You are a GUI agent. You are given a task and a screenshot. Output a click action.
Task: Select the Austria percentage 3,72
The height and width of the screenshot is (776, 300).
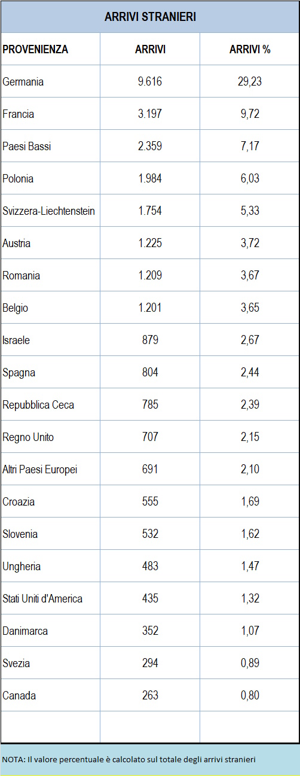(x=250, y=244)
